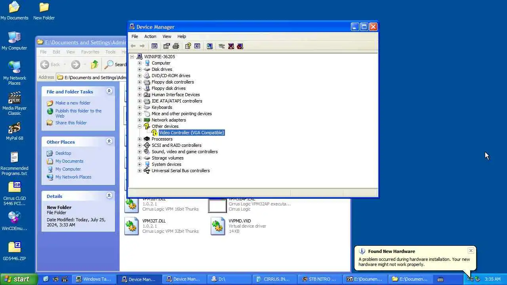This screenshot has height=285, width=507.
Task: Click Publish this folder to the Web
Action: click(x=78, y=113)
